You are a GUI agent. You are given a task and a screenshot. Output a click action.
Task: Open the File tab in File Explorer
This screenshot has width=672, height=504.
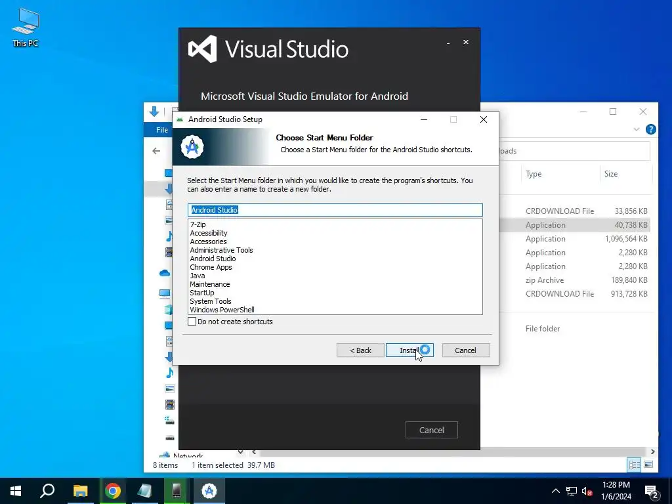tap(161, 130)
